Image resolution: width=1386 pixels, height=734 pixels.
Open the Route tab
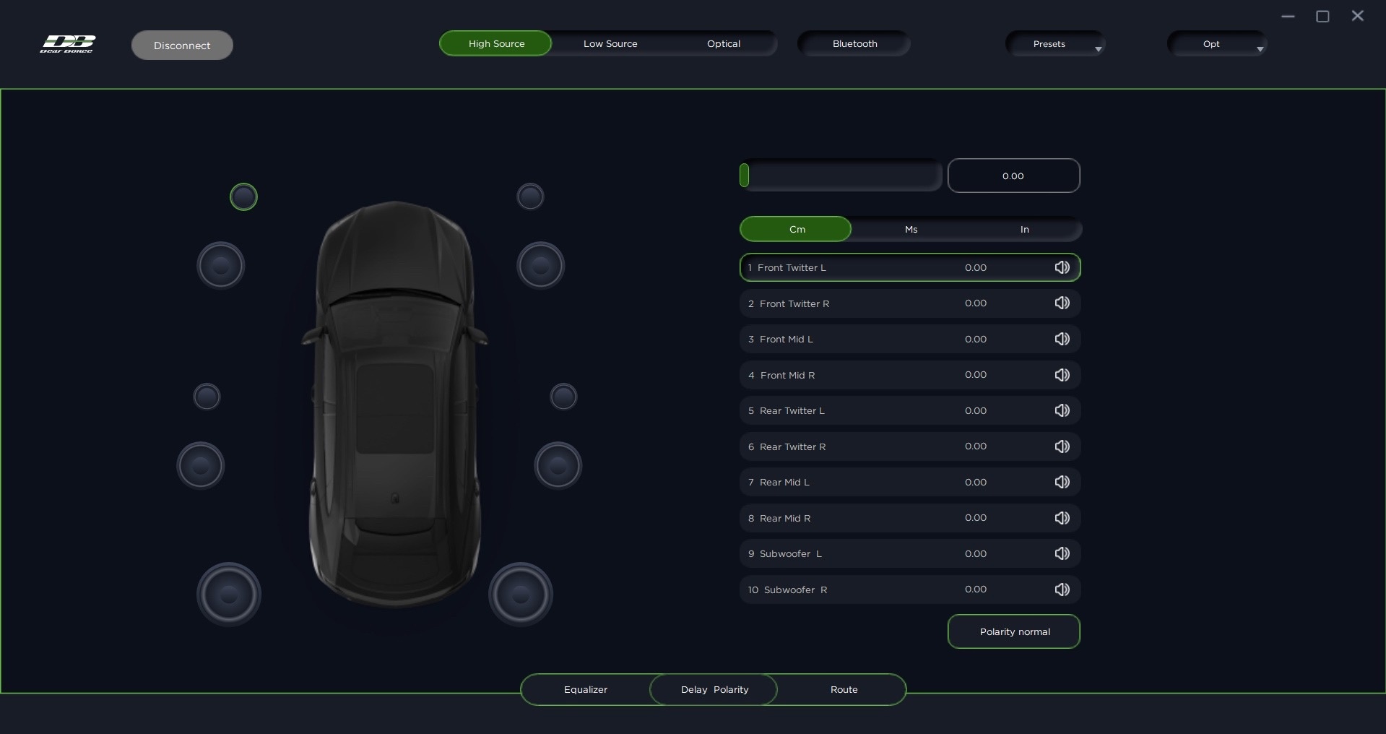(844, 689)
